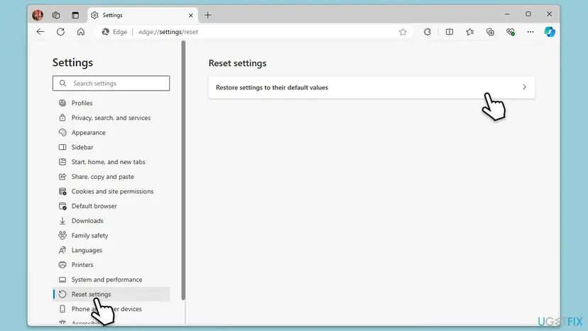Open Settings and more ellipsis menu
Viewport: 588px width, 331px height.
pyautogui.click(x=530, y=32)
